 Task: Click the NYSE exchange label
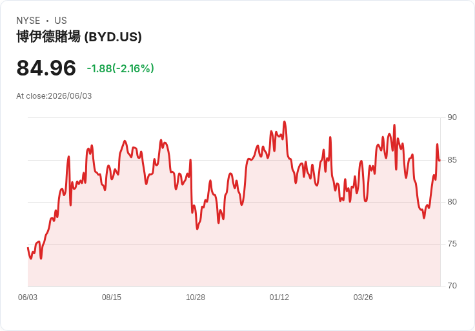pos(28,21)
